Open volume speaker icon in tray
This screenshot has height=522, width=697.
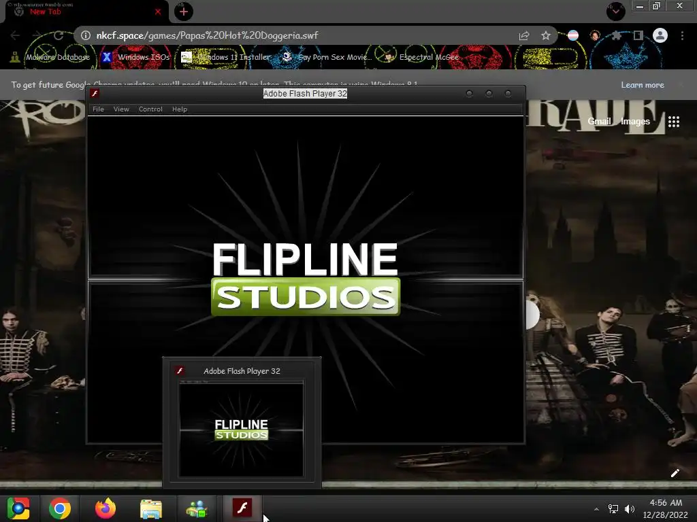tap(630, 509)
